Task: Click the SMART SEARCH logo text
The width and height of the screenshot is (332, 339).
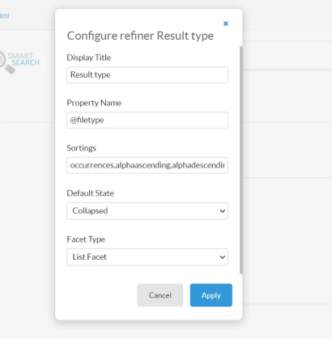Action: click(x=23, y=59)
